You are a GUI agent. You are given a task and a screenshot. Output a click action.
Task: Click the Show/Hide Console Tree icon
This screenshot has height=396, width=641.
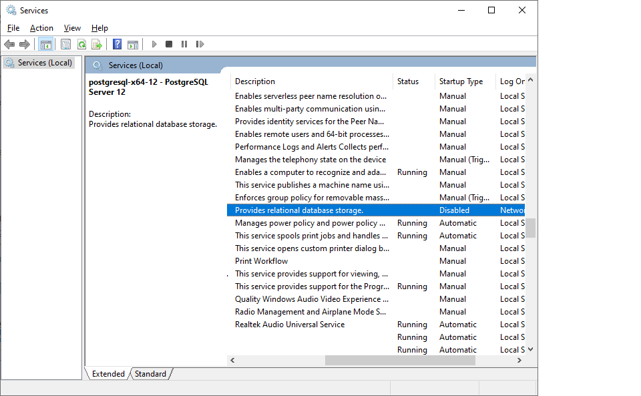[46, 45]
